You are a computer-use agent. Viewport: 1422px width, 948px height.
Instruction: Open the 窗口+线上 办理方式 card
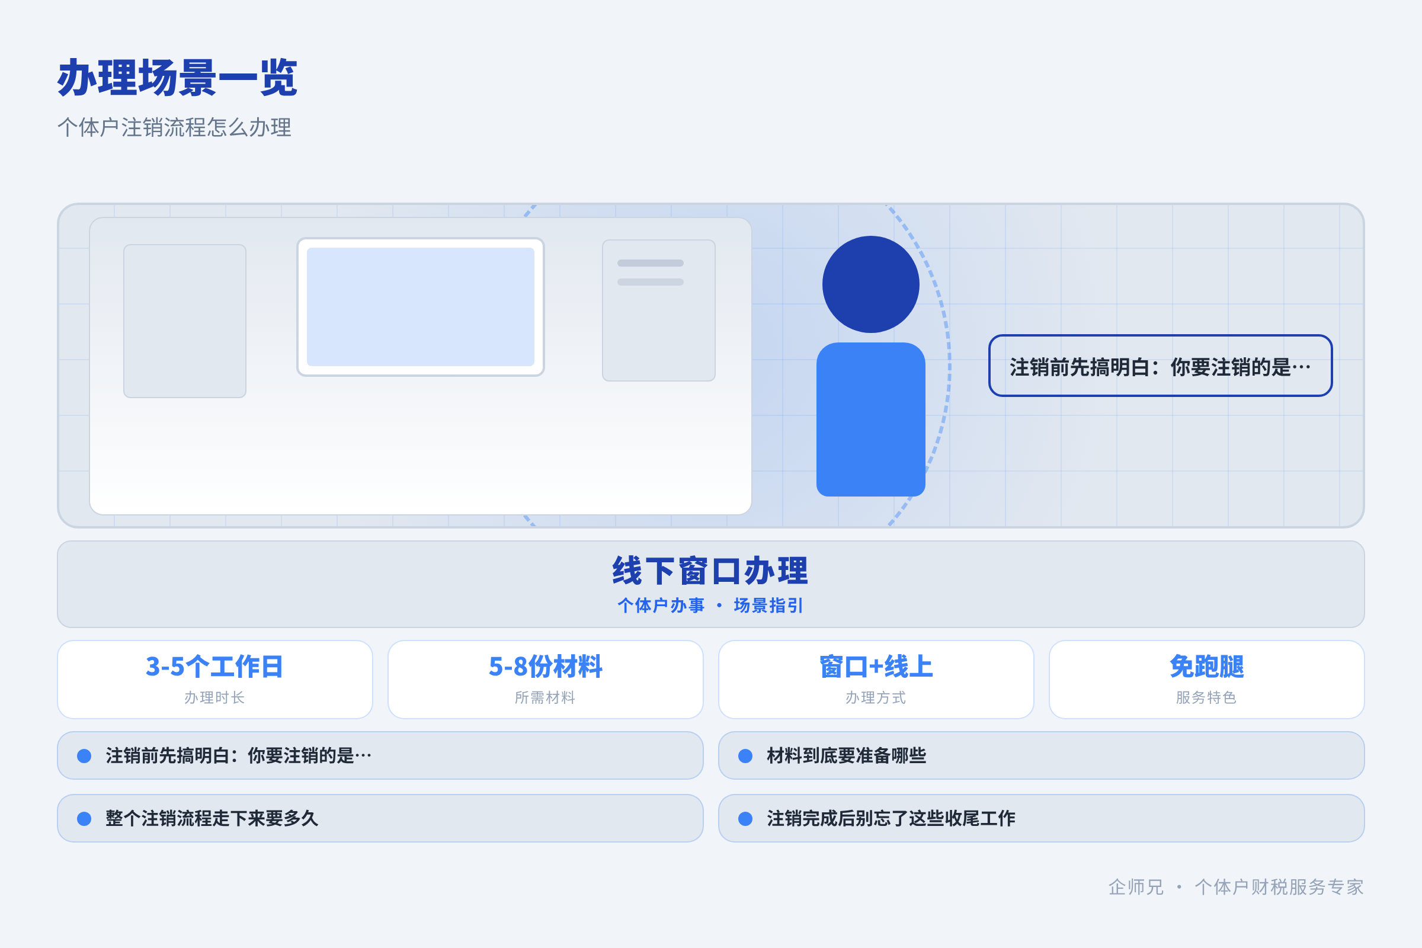click(876, 680)
